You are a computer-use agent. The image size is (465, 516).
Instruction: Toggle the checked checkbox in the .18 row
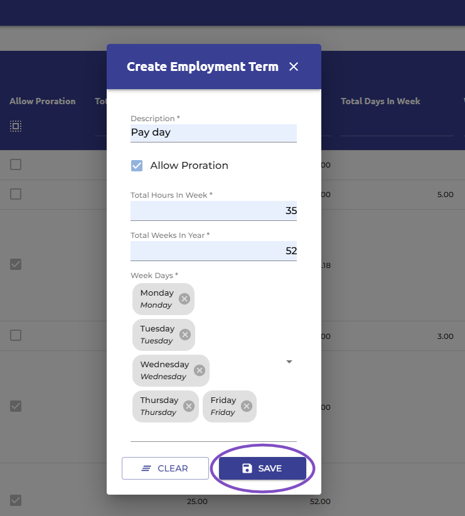point(16,264)
